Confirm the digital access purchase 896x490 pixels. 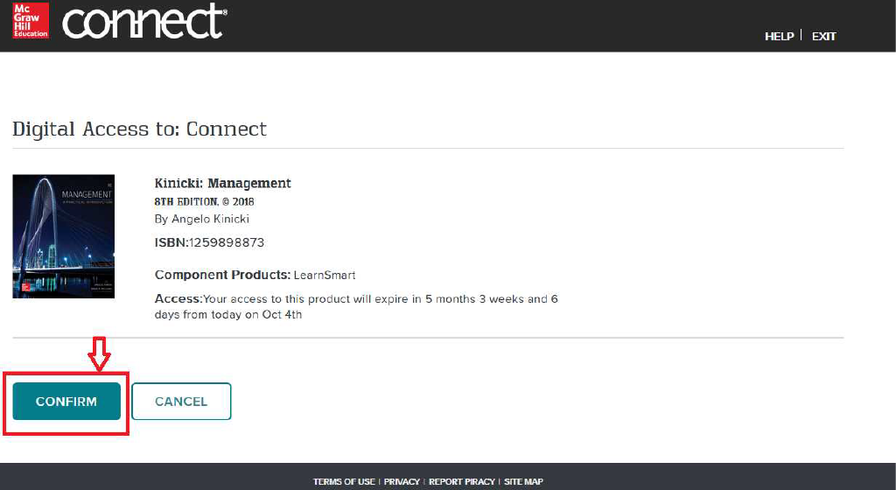click(x=66, y=401)
